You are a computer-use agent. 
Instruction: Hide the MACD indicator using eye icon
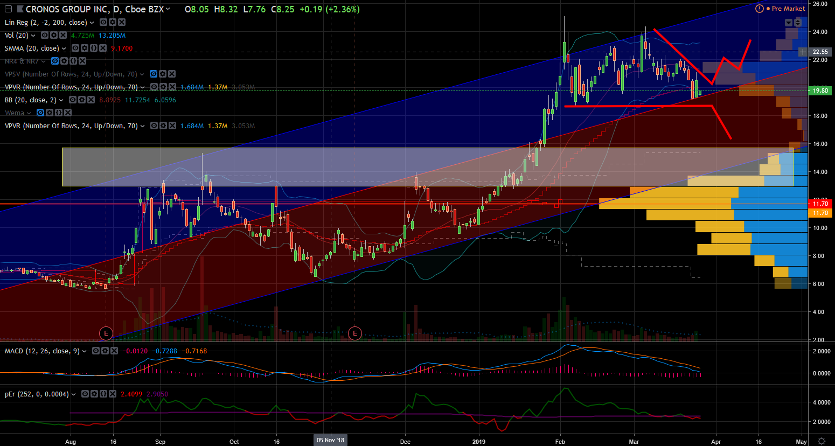tap(95, 351)
